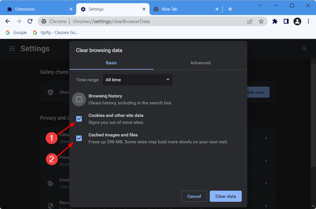Screen dimensions: 316x209
Task: Close the Settings tab
Action: [x=144, y=9]
